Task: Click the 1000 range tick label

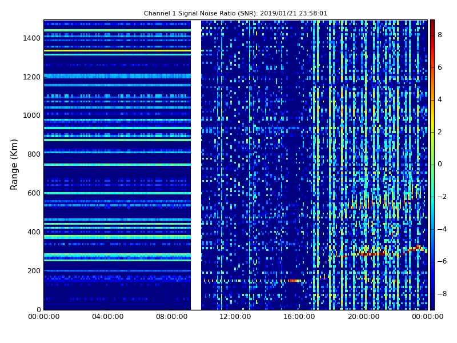Action: click(32, 115)
